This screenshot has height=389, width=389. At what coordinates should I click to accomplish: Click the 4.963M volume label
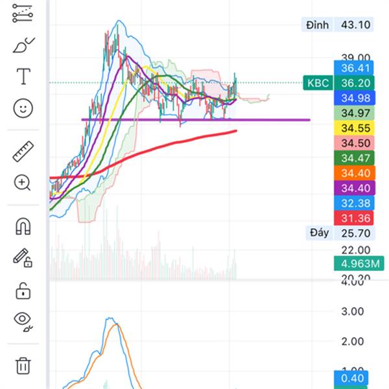tap(359, 263)
